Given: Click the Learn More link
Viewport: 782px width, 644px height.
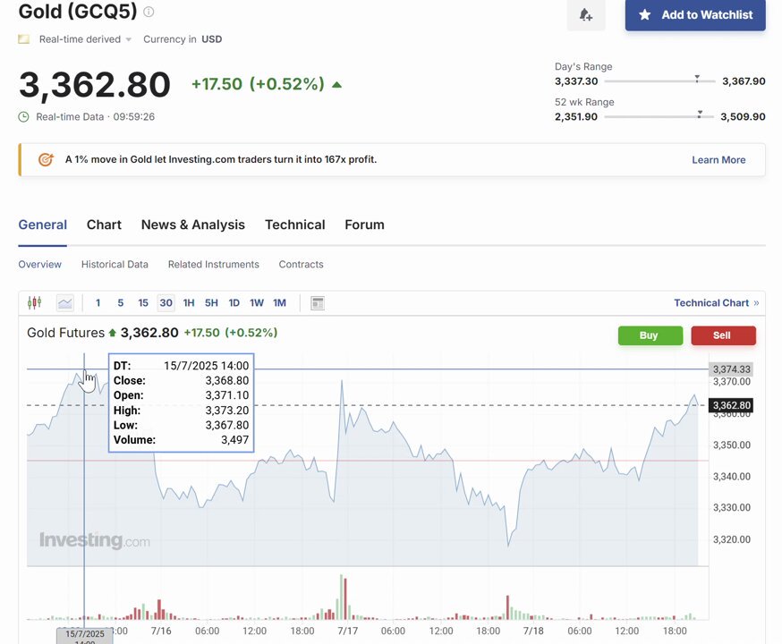Looking at the screenshot, I should point(718,160).
